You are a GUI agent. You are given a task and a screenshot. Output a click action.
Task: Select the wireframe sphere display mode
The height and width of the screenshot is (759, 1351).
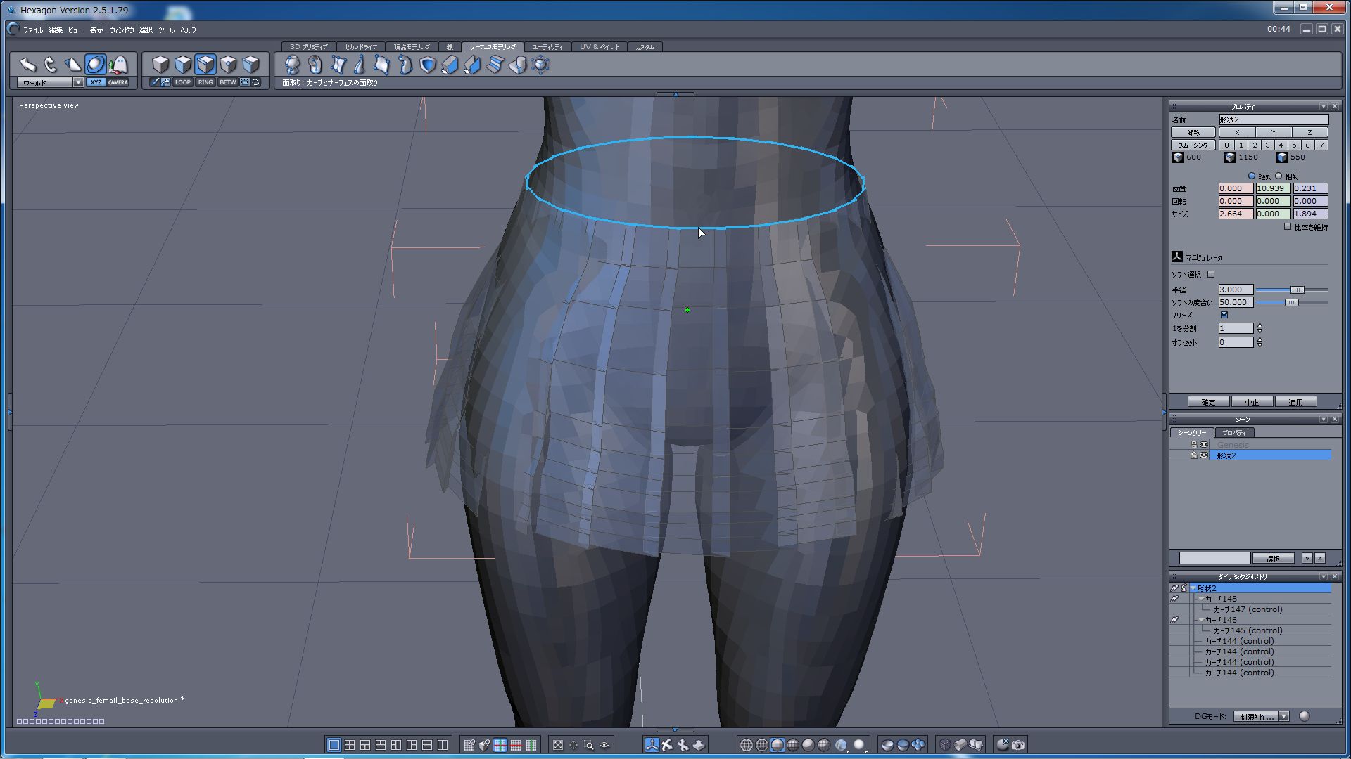click(x=747, y=745)
